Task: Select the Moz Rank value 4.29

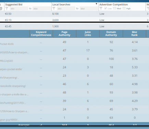Action: [x=135, y=101]
